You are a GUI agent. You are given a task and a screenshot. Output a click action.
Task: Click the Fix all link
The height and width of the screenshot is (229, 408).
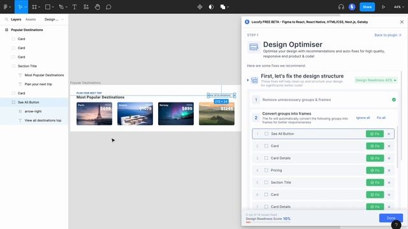[x=381, y=118]
